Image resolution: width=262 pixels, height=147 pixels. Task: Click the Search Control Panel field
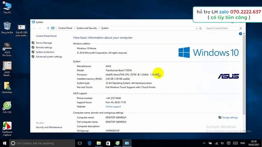tap(224, 28)
